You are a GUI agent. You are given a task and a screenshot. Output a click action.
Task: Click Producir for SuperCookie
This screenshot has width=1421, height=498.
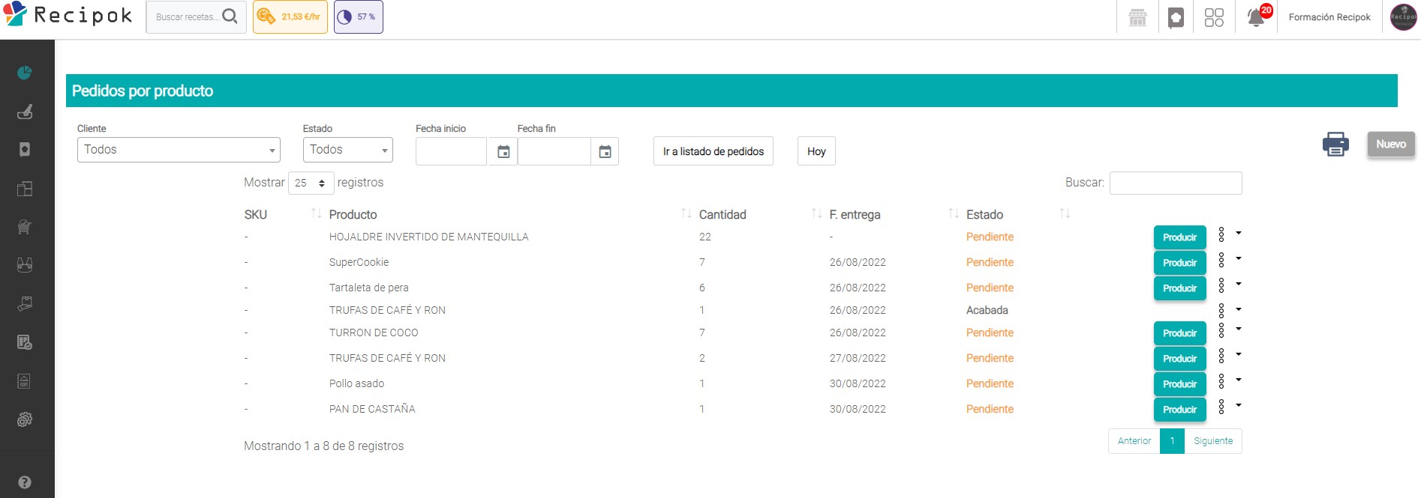point(1180,263)
